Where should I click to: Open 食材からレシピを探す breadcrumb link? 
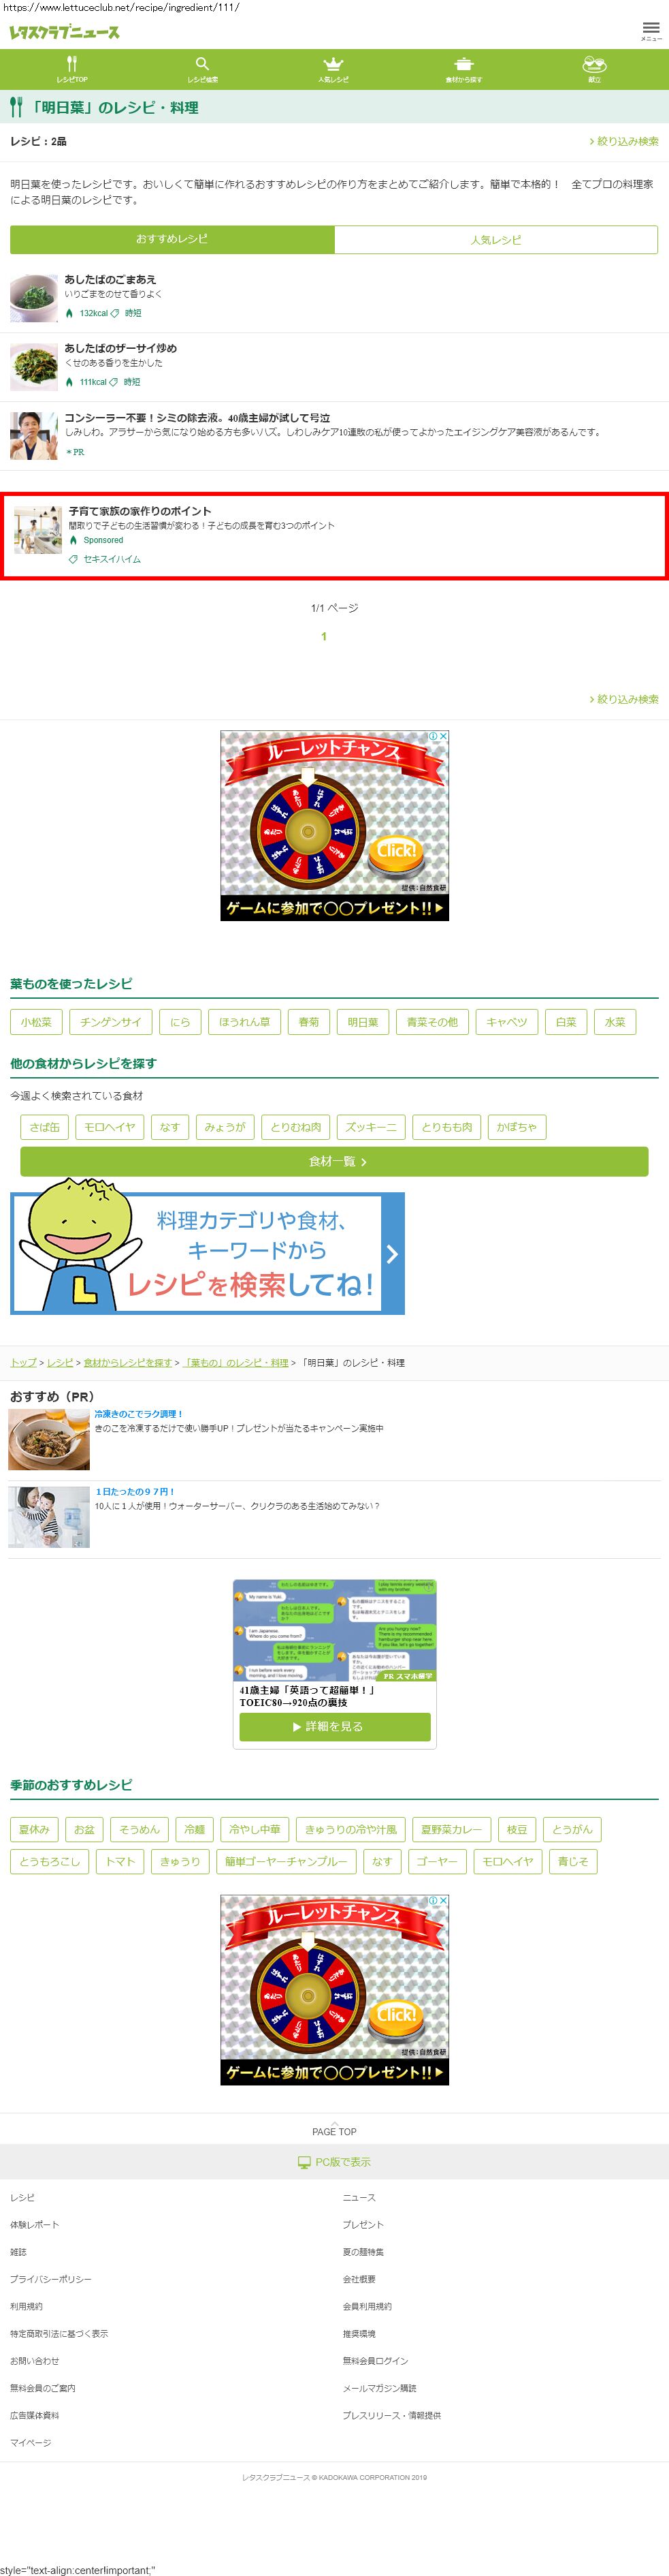tap(128, 1363)
